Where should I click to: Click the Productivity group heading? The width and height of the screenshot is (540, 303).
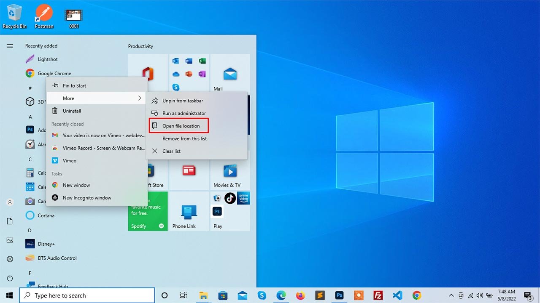point(140,46)
